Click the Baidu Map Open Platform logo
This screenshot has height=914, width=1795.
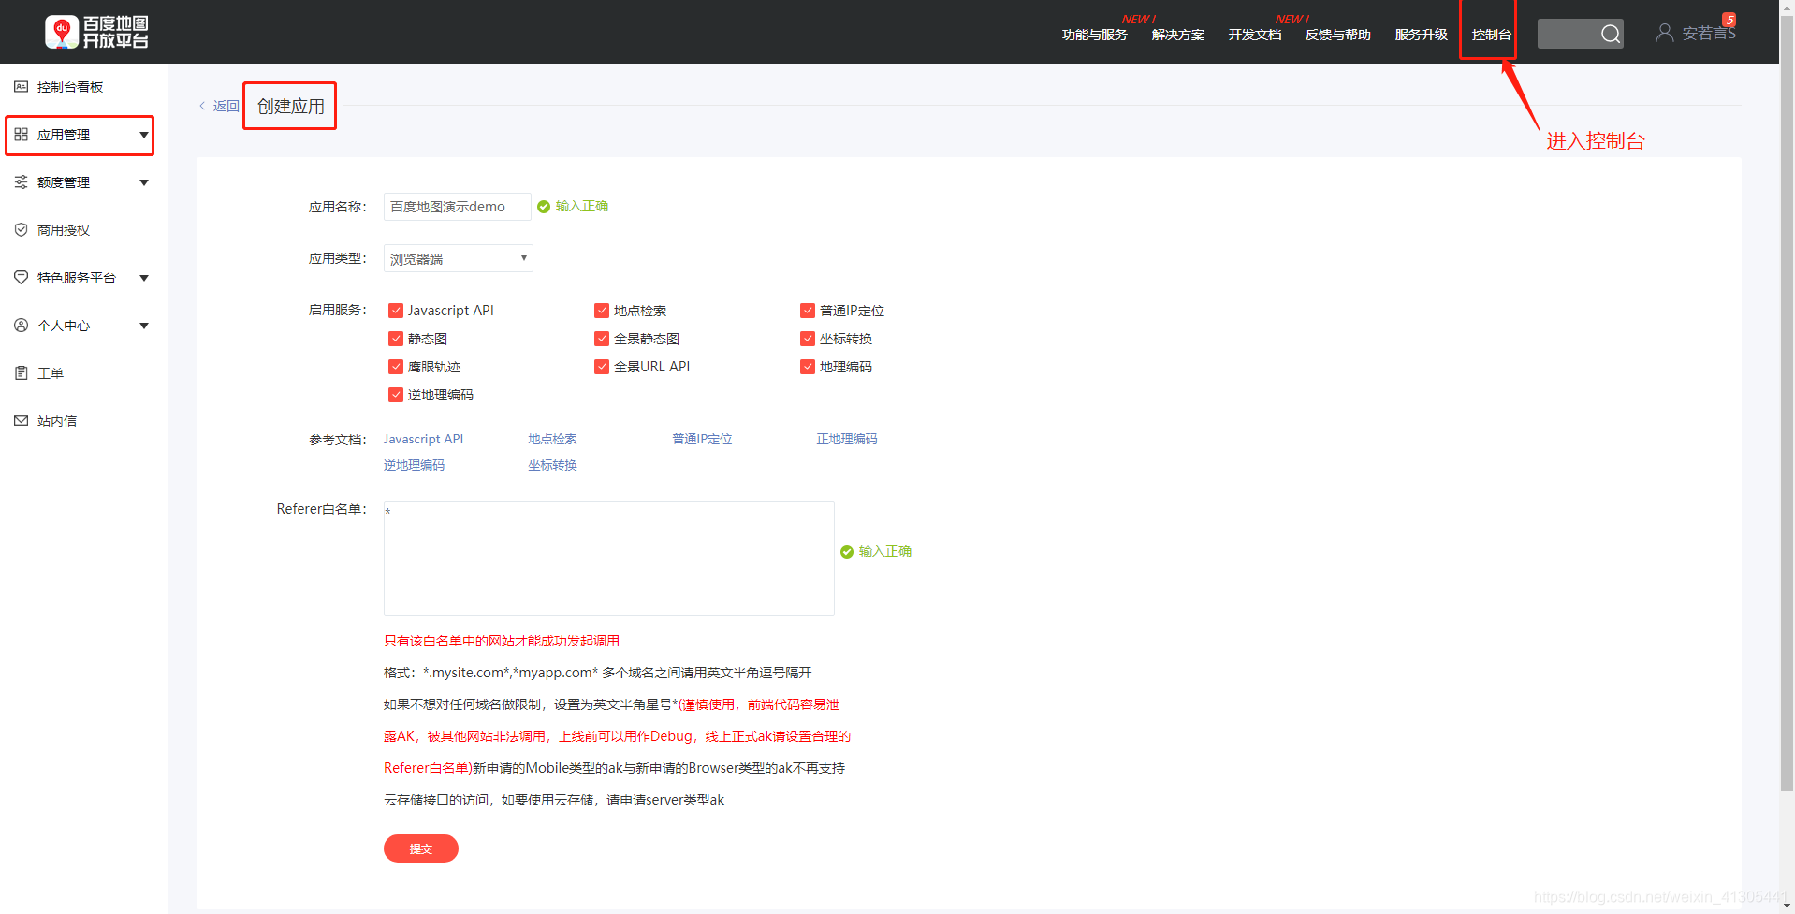pyautogui.click(x=96, y=32)
